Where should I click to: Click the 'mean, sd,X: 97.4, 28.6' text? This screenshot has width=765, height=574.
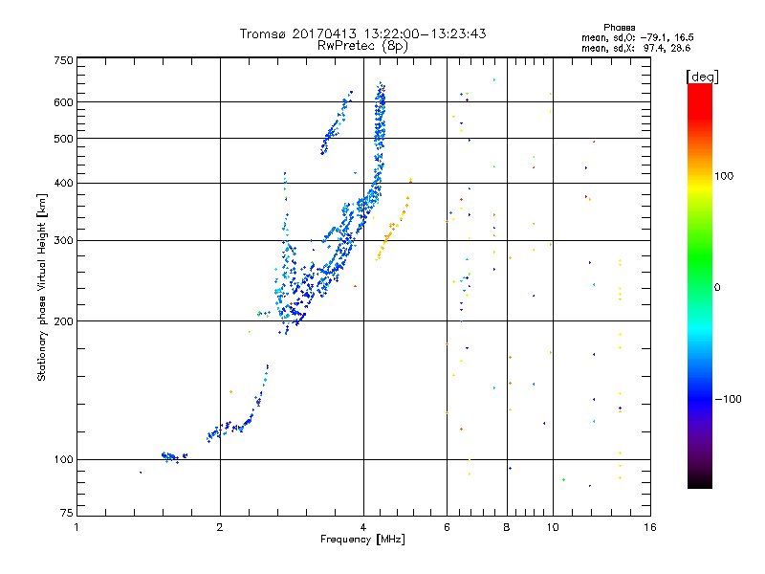tap(636, 48)
